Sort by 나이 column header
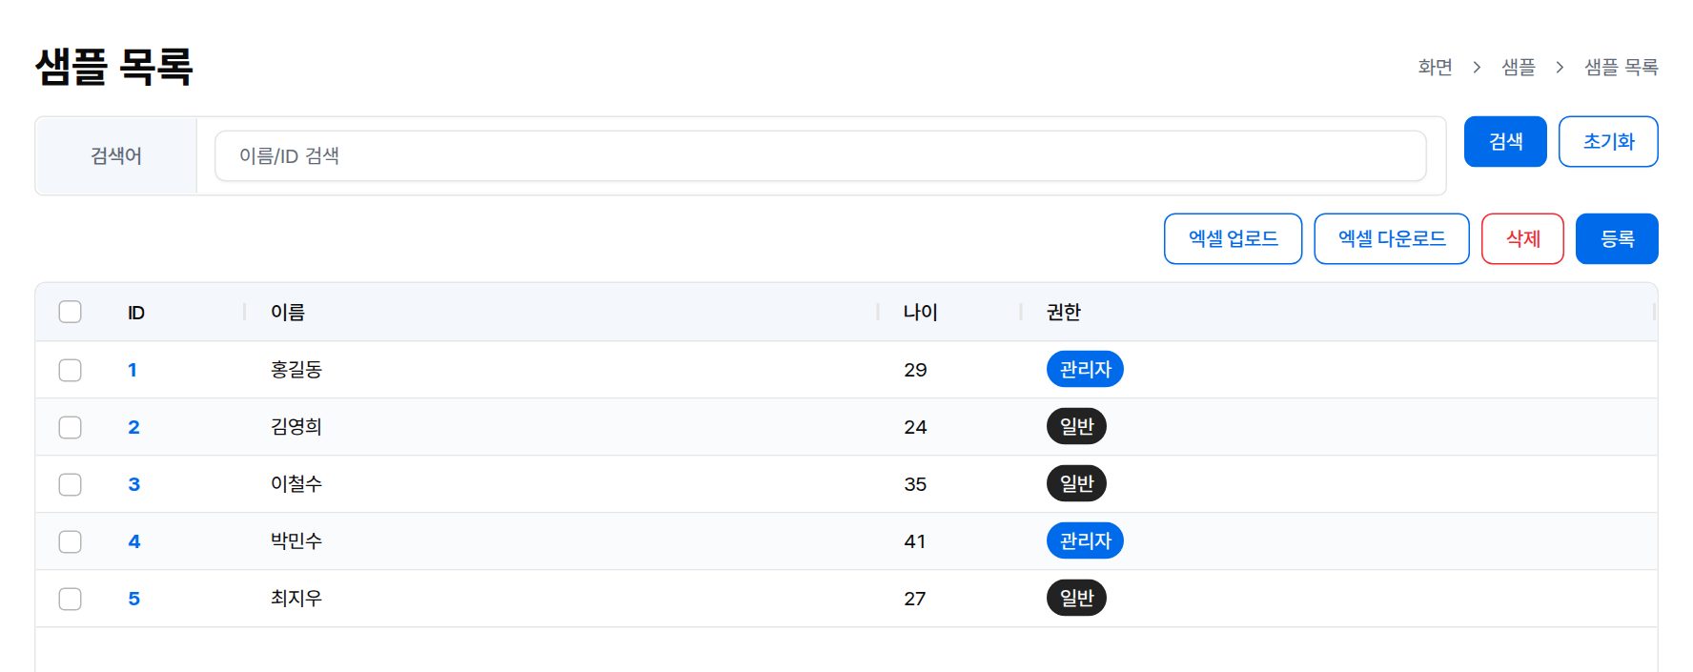This screenshot has height=672, width=1693. [x=921, y=312]
